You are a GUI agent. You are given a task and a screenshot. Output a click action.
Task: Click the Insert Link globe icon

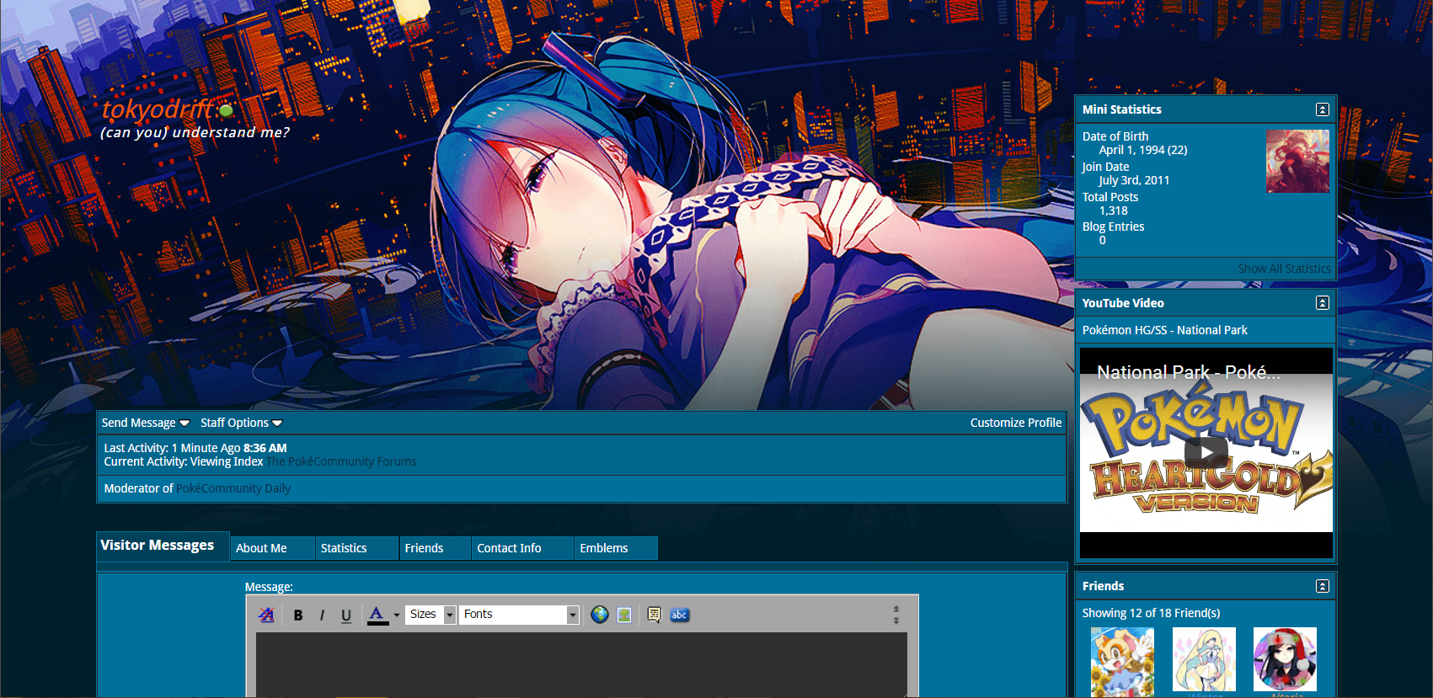tap(600, 615)
